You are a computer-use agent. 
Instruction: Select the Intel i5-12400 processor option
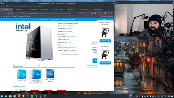(36, 76)
